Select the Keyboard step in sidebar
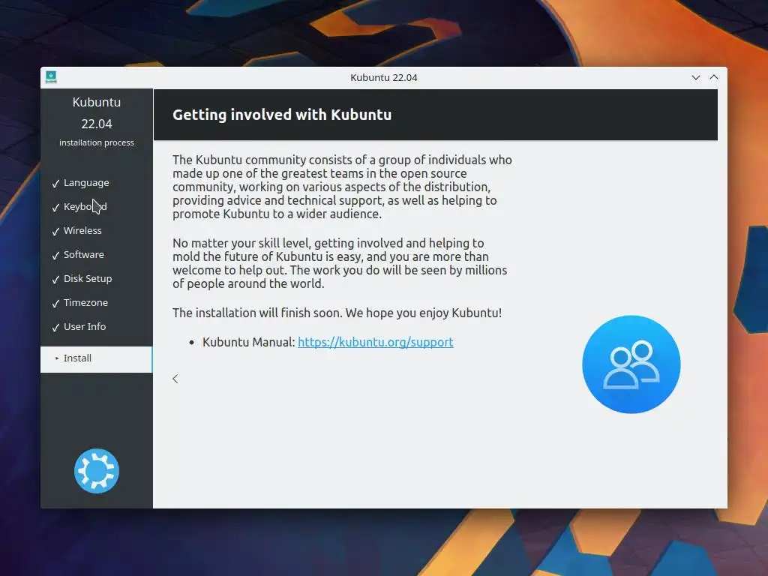 (x=85, y=207)
